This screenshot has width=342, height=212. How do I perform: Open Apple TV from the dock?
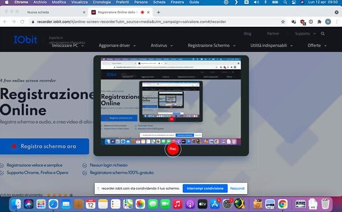[202, 204]
